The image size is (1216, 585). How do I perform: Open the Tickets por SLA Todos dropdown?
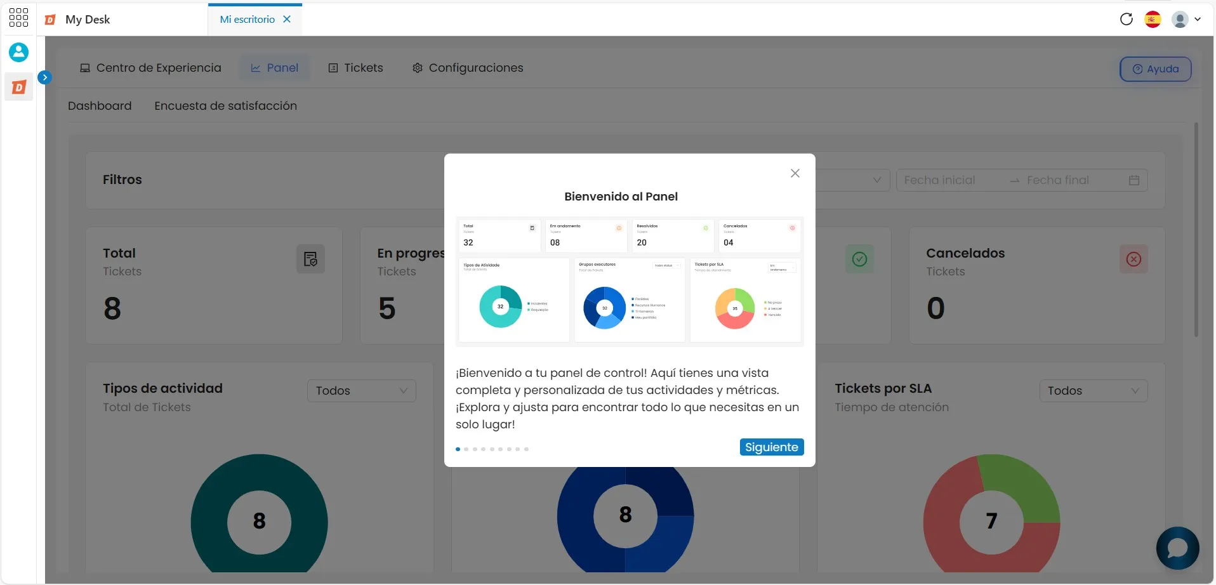pos(1094,391)
